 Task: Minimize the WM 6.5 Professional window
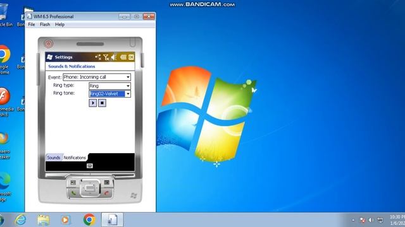pos(124,17)
